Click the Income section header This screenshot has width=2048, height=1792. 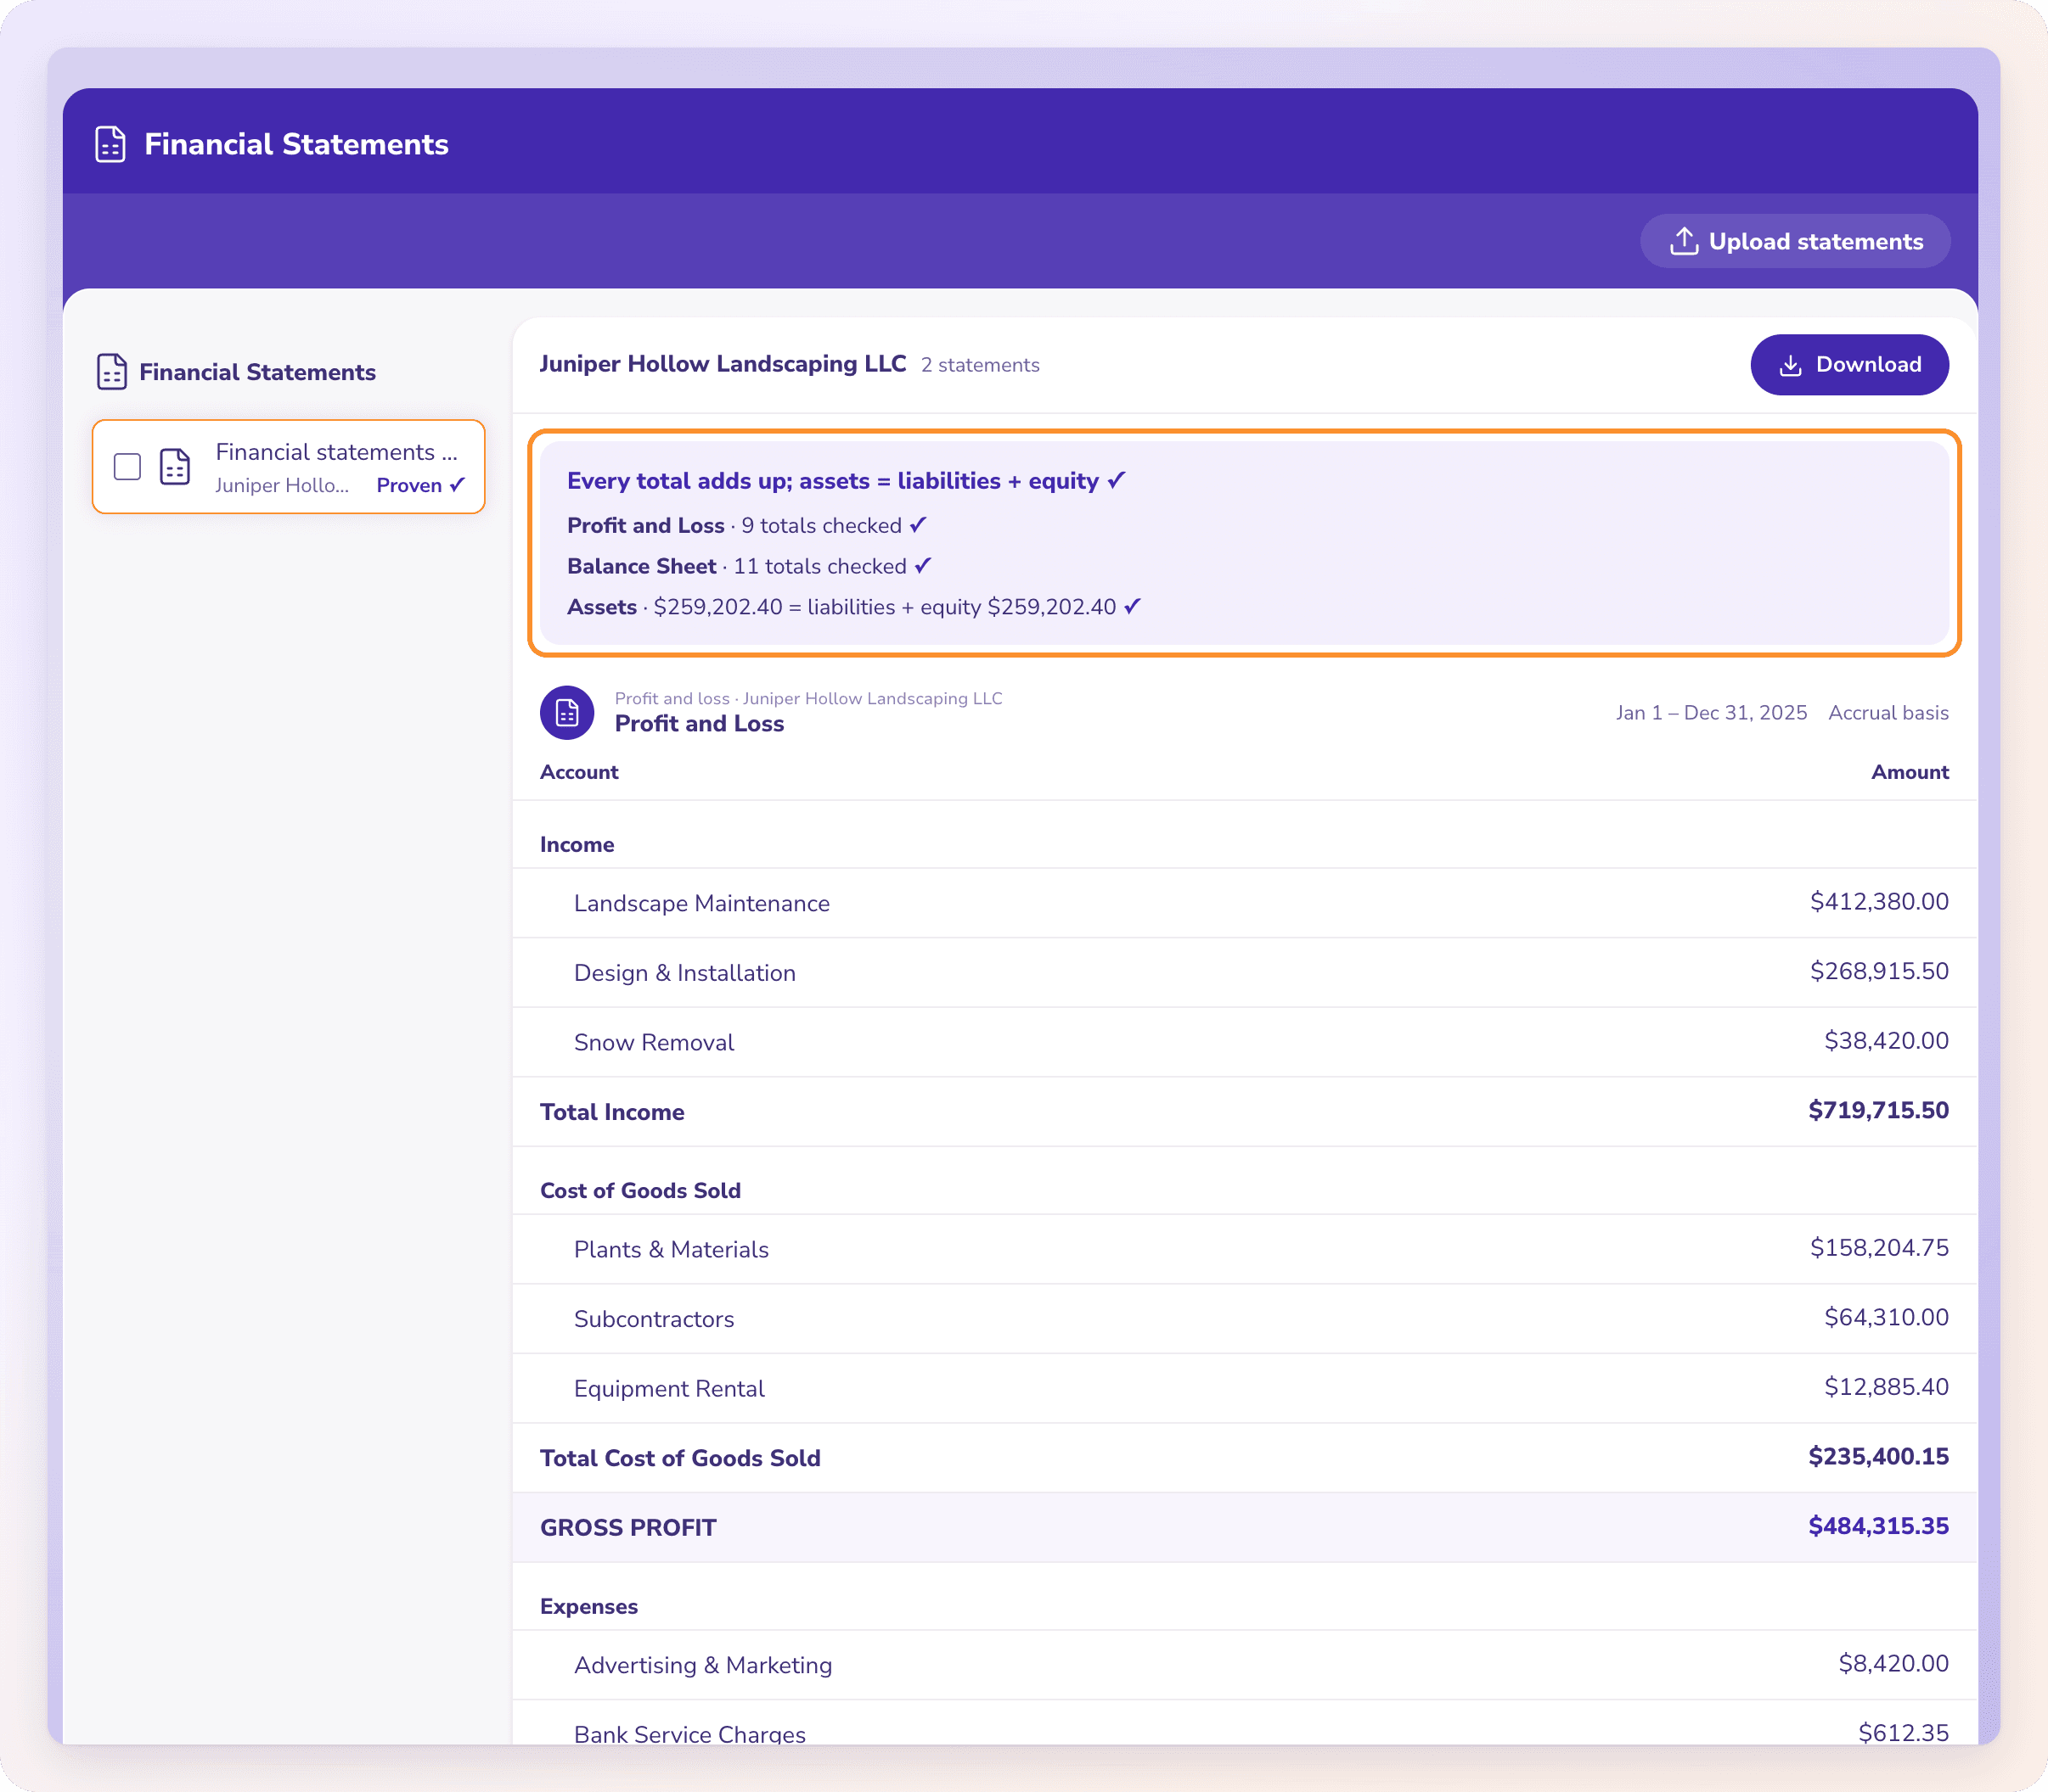pyautogui.click(x=577, y=845)
